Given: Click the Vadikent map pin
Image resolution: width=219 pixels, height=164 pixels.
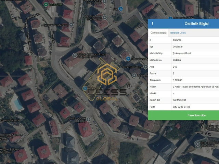Looking at the screenshot, I should point(134,76).
